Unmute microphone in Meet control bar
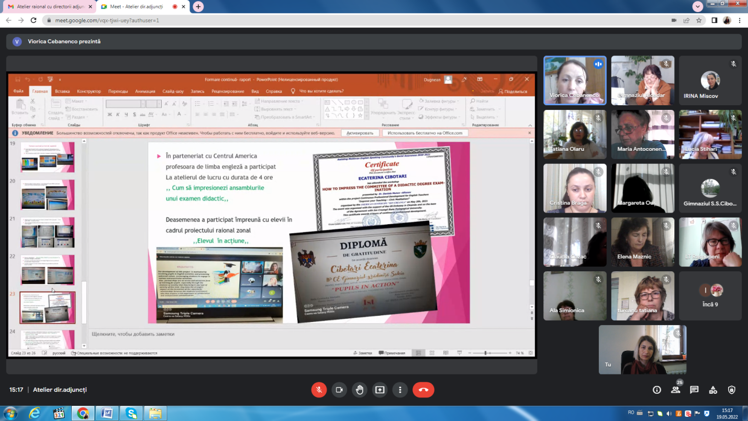This screenshot has width=748, height=421. click(319, 390)
